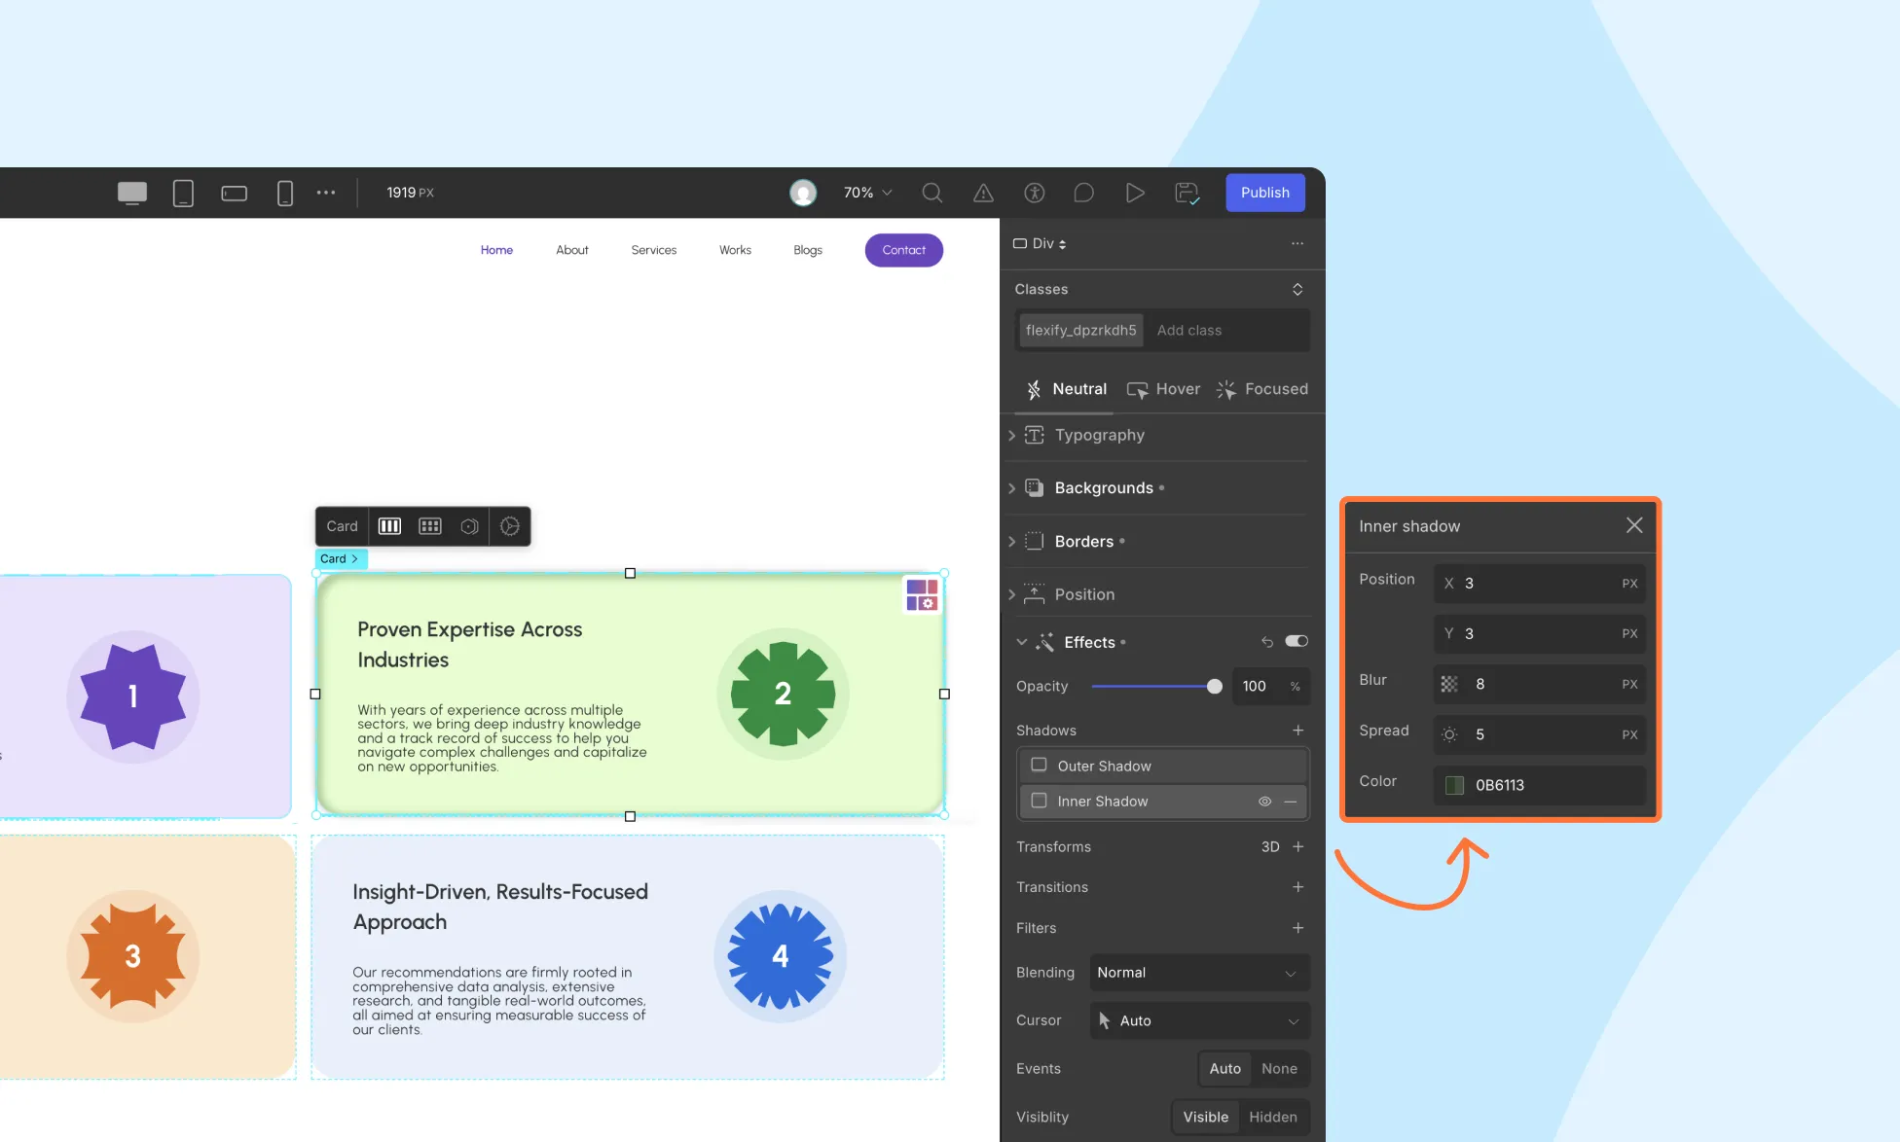Hide Inner Shadow with eye icon

pos(1264,802)
